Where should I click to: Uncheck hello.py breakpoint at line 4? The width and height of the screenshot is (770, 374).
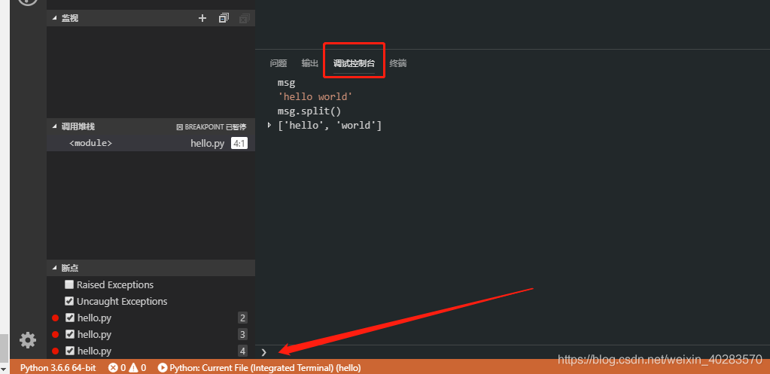(x=70, y=351)
